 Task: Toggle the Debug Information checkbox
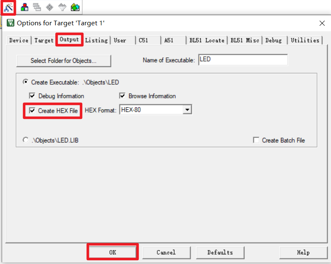(32, 96)
